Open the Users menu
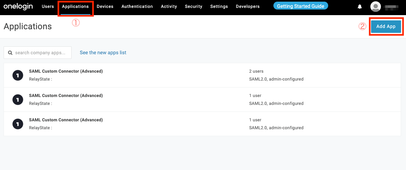This screenshot has height=170, width=406. tap(48, 7)
